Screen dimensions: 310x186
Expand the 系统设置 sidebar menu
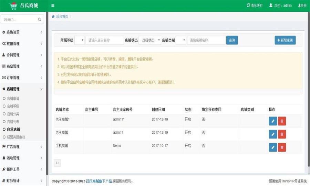click(22, 32)
